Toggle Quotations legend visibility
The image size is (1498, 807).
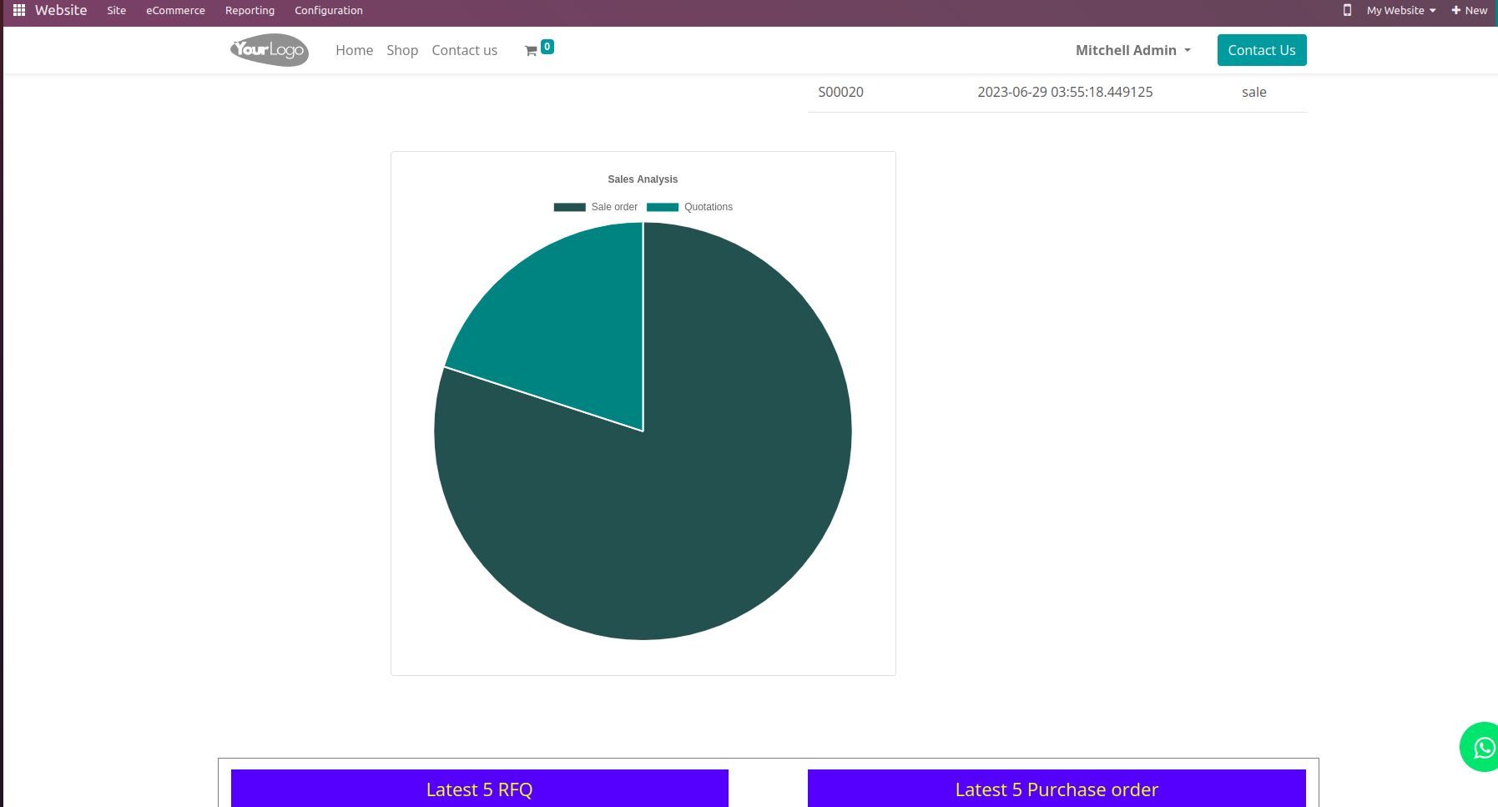click(x=689, y=207)
